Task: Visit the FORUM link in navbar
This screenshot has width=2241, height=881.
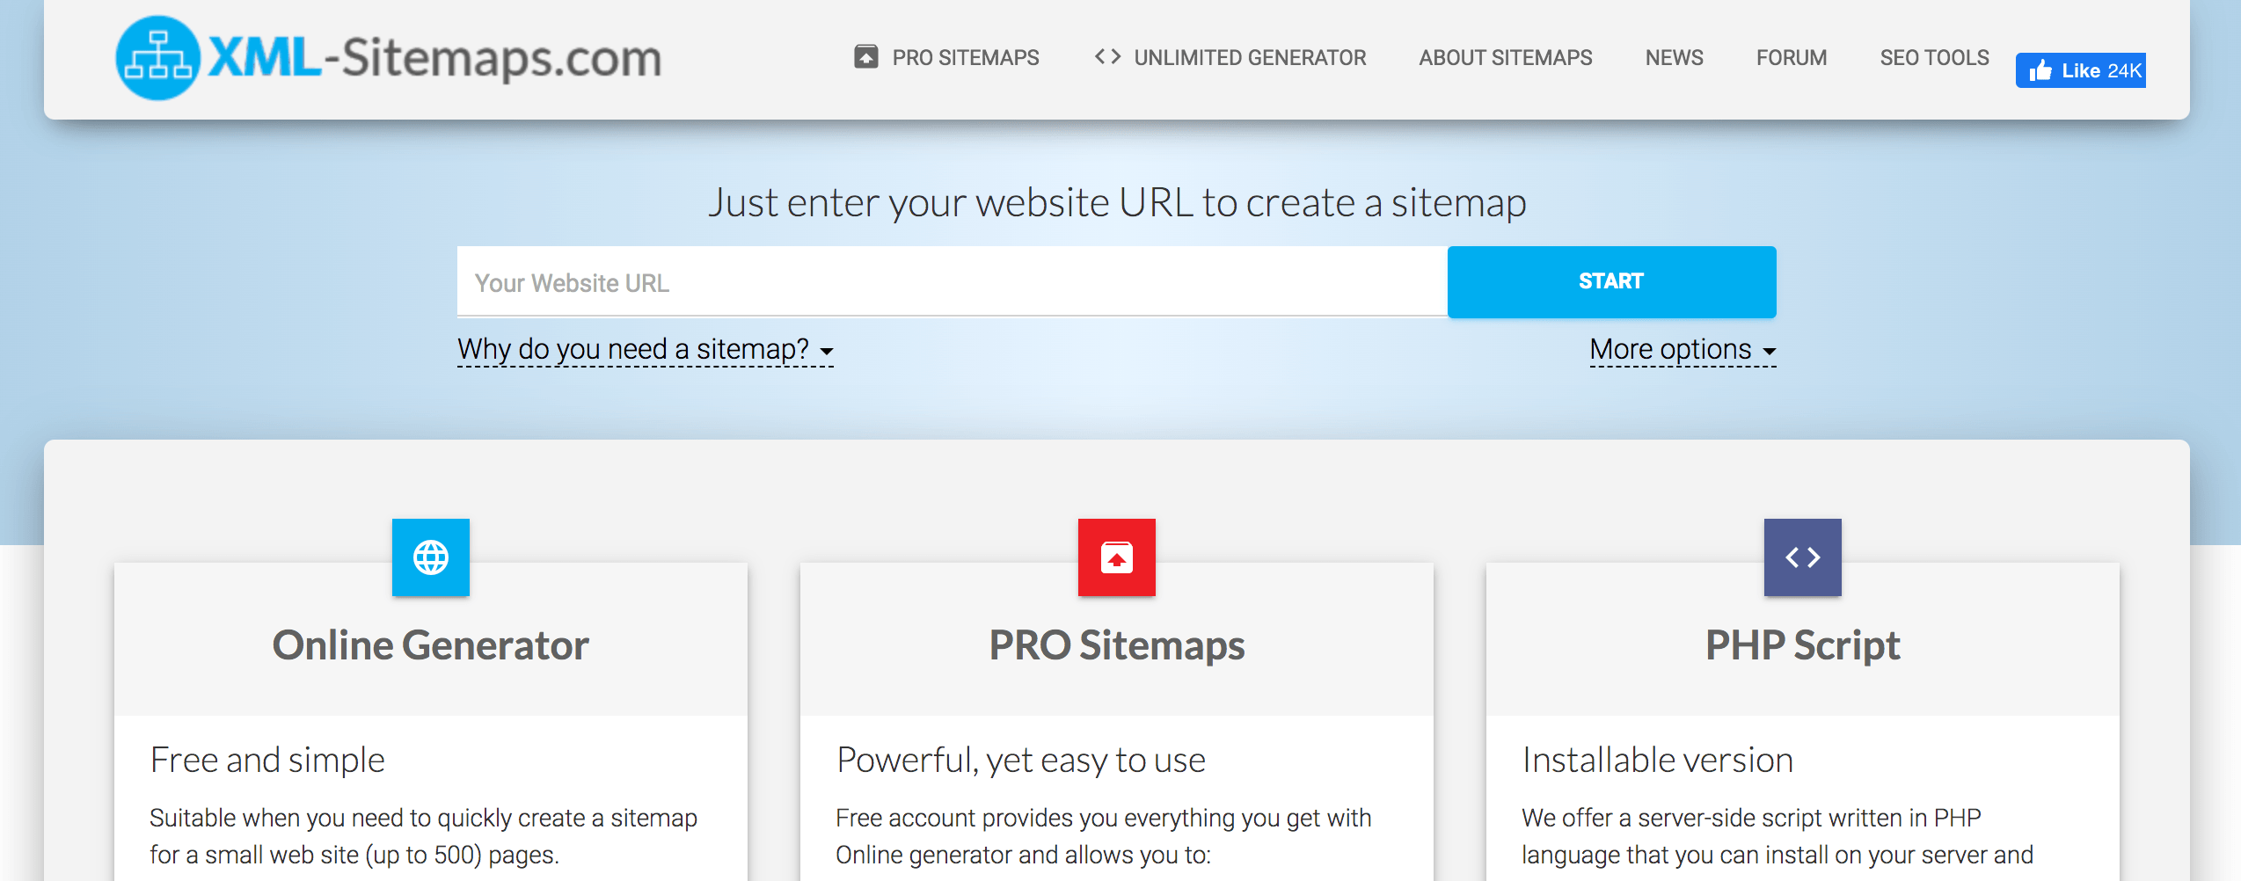Action: point(1792,58)
